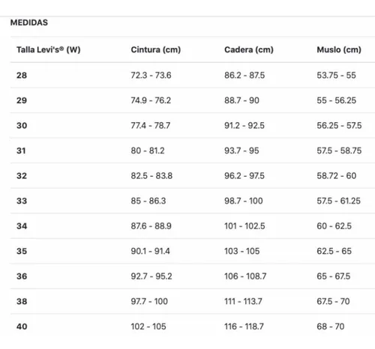375x349 pixels.
Task: Select size 33 row label
Action: tap(22, 201)
